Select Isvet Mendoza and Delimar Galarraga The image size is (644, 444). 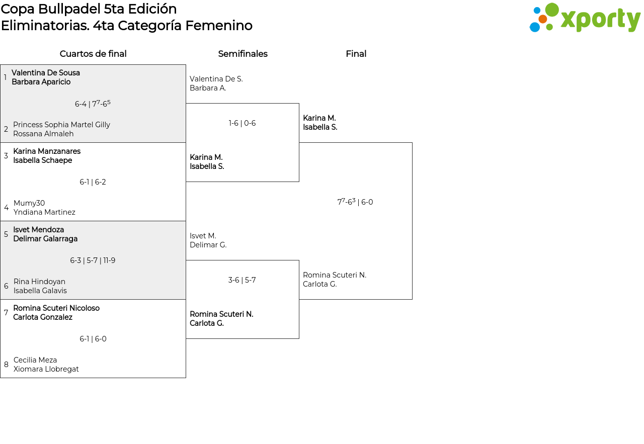[x=45, y=234]
